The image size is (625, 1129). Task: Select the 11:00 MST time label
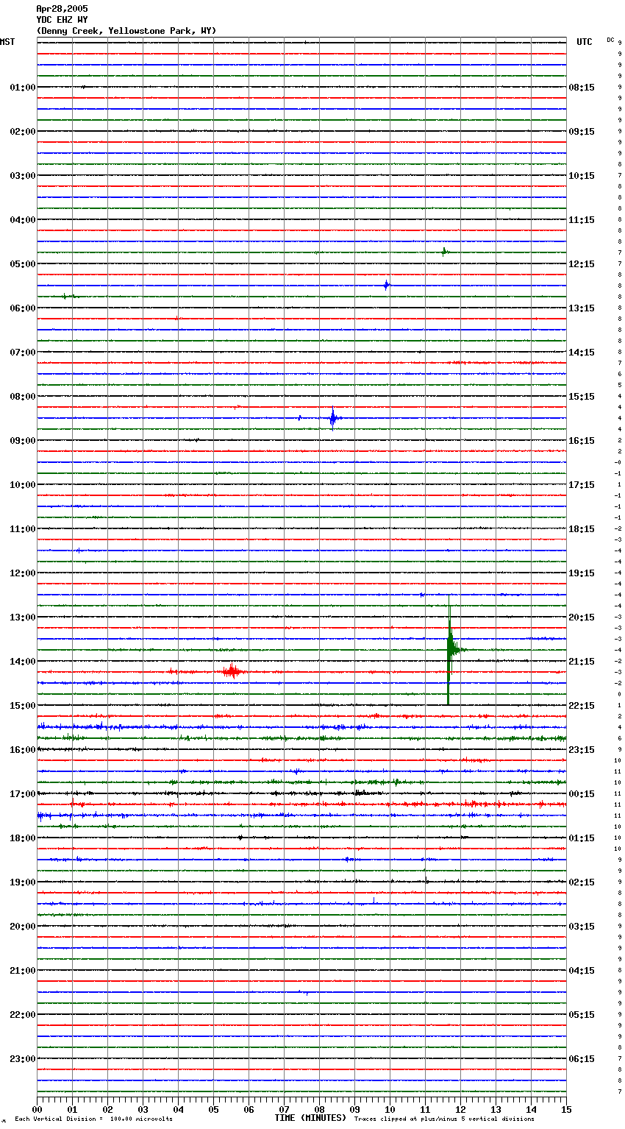tap(23, 529)
